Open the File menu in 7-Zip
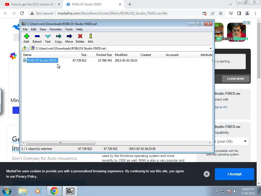The width and height of the screenshot is (261, 196). click(25, 29)
